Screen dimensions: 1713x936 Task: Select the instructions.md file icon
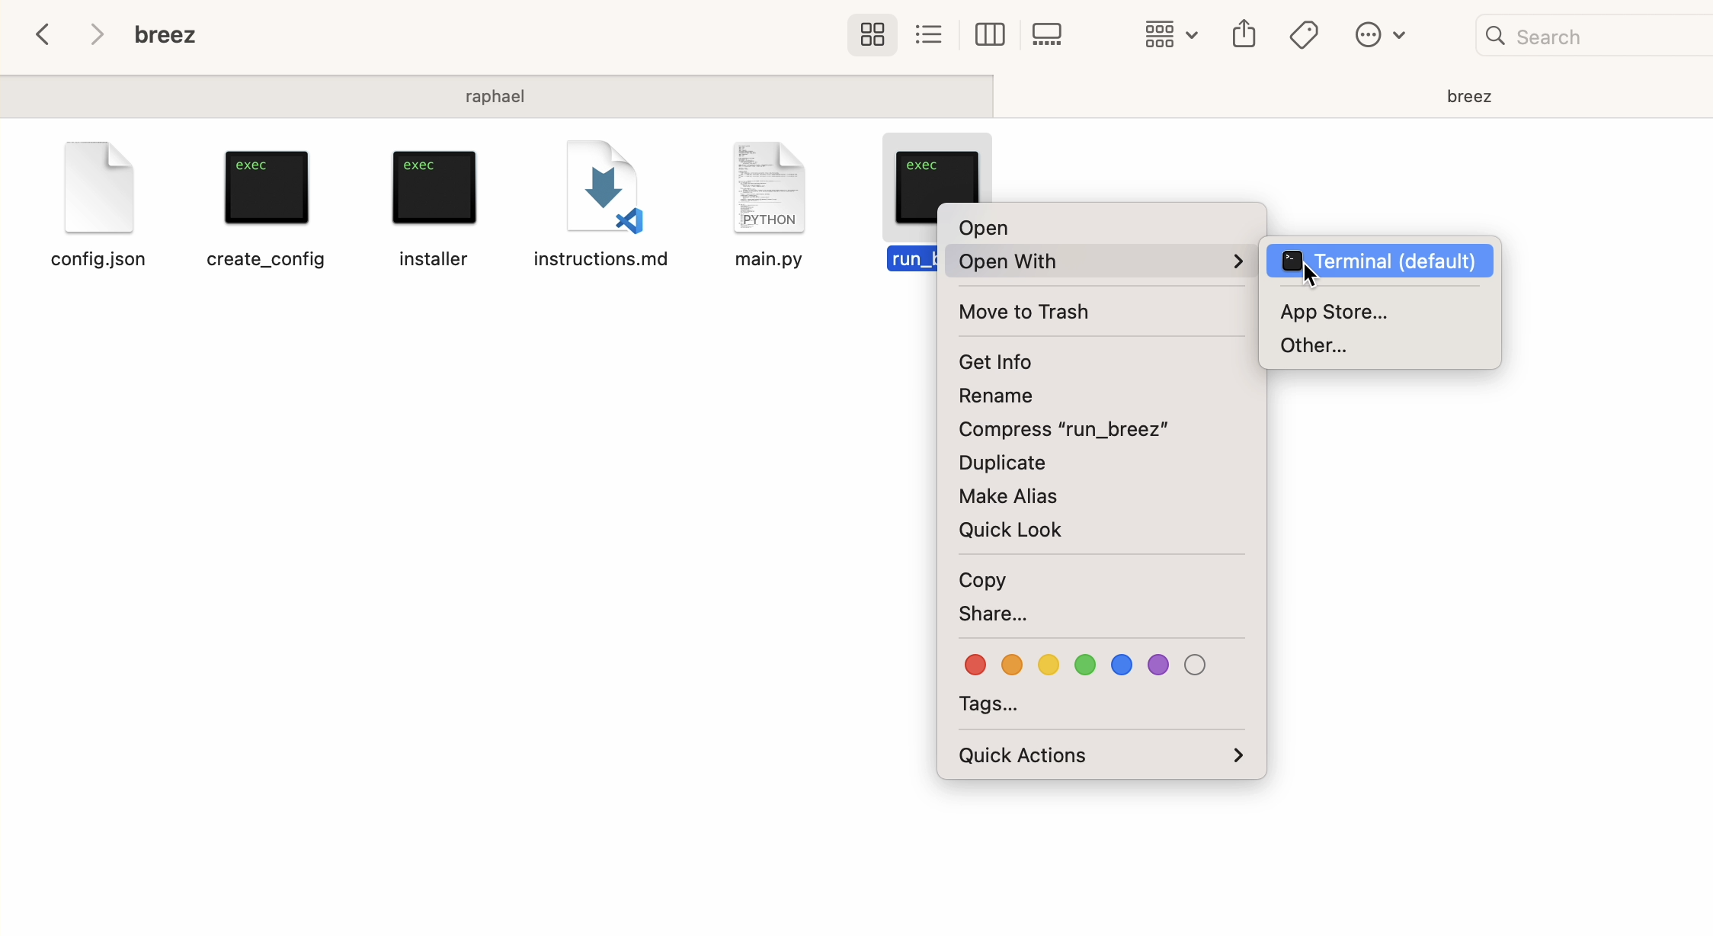click(x=605, y=188)
